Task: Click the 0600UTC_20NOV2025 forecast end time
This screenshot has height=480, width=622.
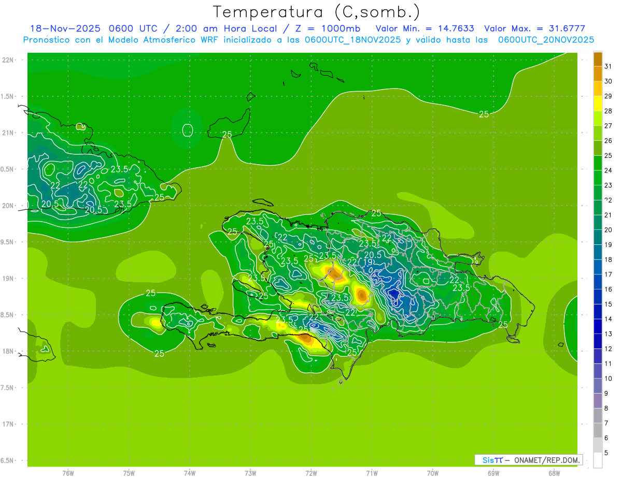Action: (546, 40)
